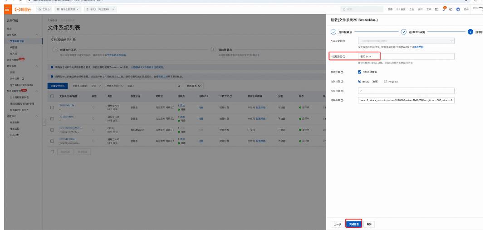
Task: Focus the top search box
Action: [362, 10]
